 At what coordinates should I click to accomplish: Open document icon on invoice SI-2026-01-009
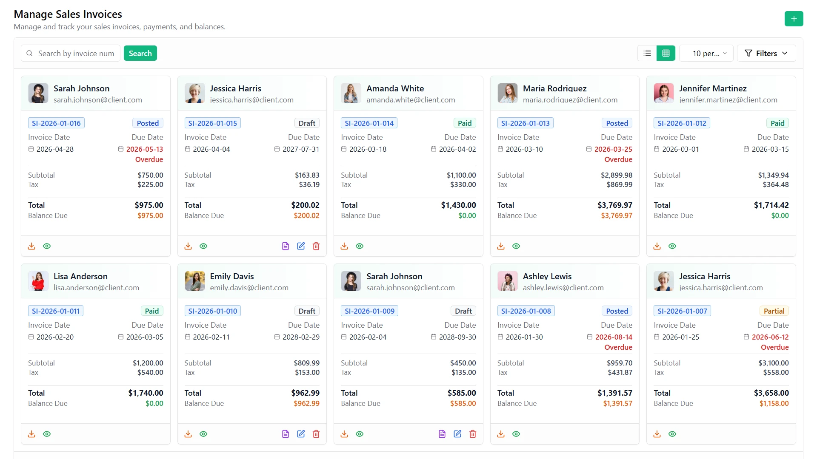click(442, 434)
